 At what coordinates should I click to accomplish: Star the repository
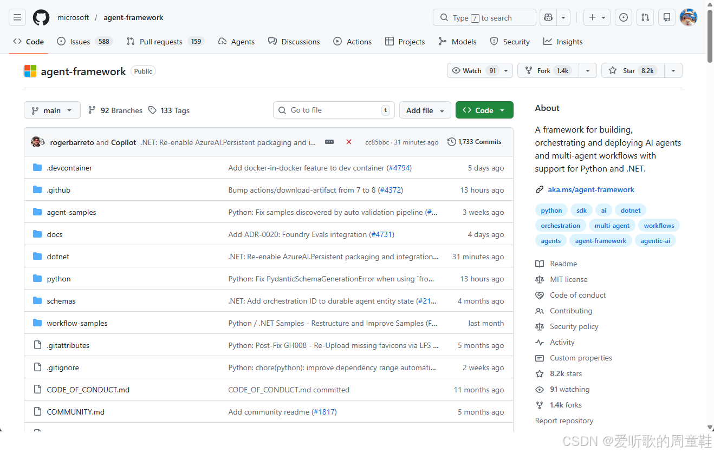633,70
